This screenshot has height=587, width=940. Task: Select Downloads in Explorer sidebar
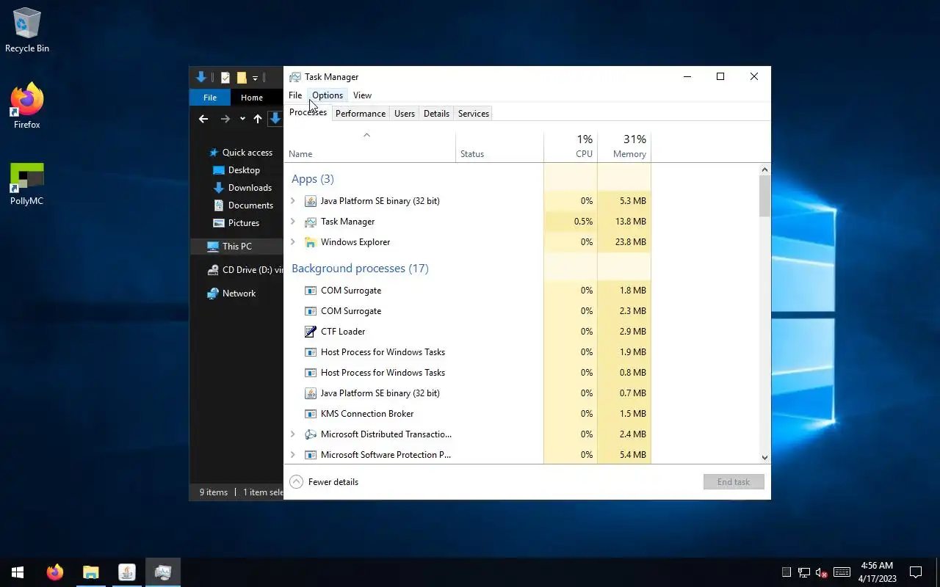click(x=242, y=188)
